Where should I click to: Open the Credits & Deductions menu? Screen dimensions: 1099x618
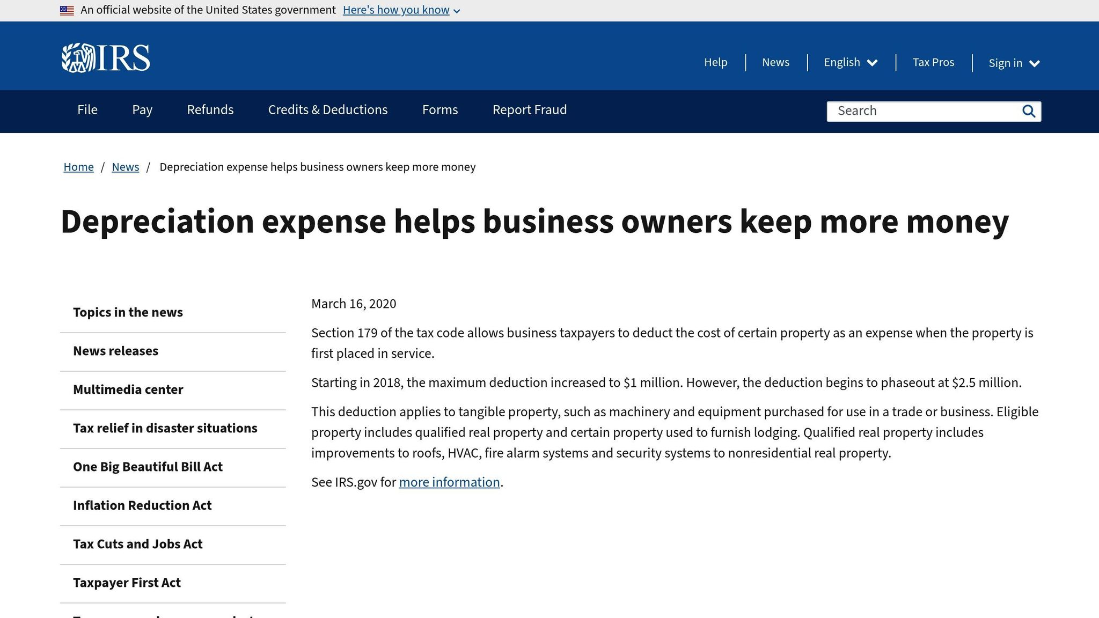(327, 110)
